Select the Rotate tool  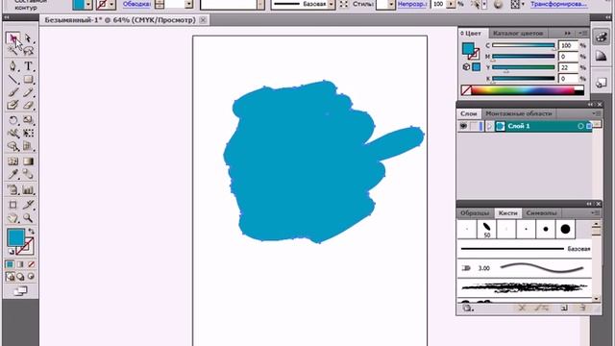[12, 119]
